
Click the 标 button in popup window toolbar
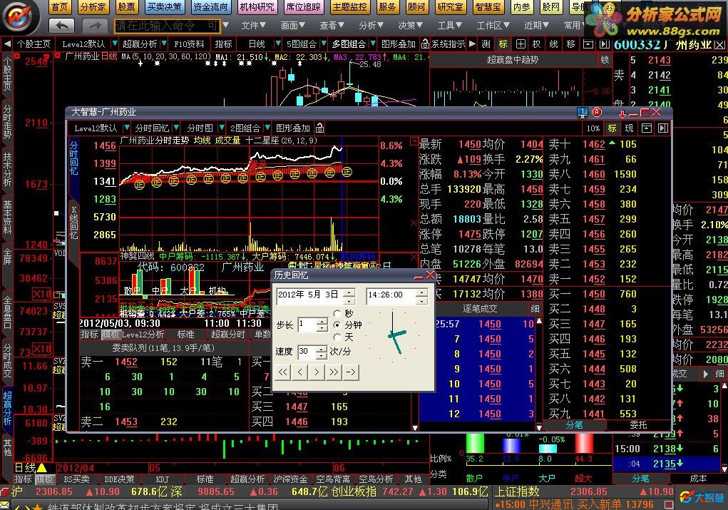[x=612, y=128]
